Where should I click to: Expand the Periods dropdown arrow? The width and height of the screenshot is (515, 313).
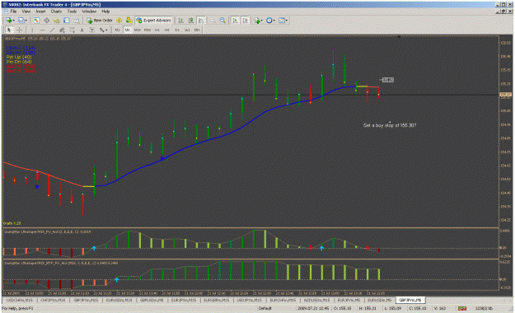coord(274,21)
